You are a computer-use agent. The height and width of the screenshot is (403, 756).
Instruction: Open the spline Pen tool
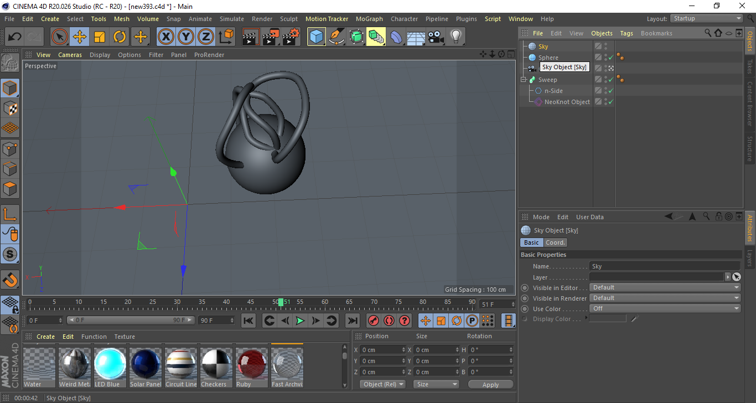point(336,37)
